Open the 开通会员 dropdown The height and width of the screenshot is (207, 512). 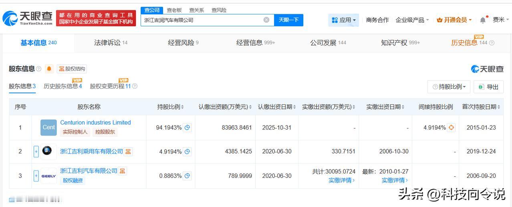pyautogui.click(x=454, y=20)
